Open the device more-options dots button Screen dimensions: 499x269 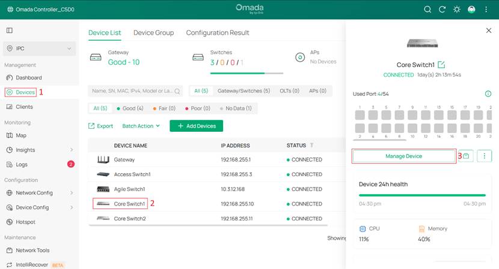tap(485, 156)
